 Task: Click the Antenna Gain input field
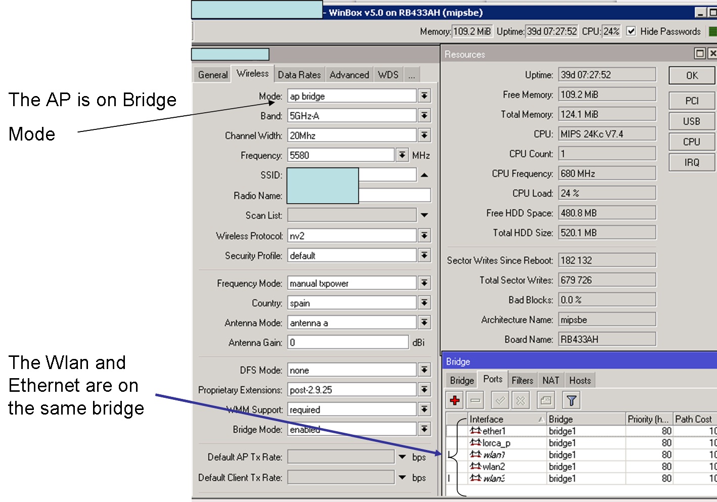(x=348, y=342)
